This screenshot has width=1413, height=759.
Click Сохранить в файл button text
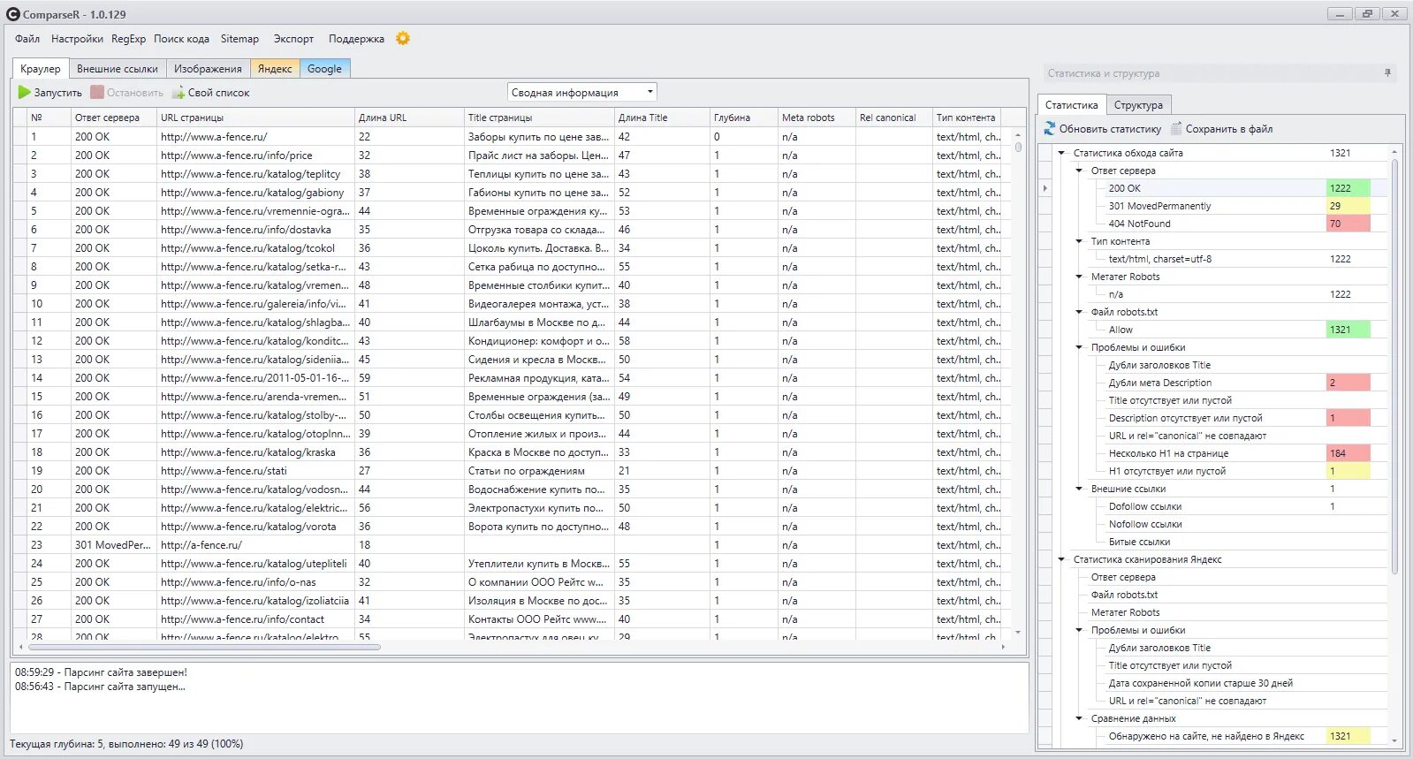pos(1229,129)
